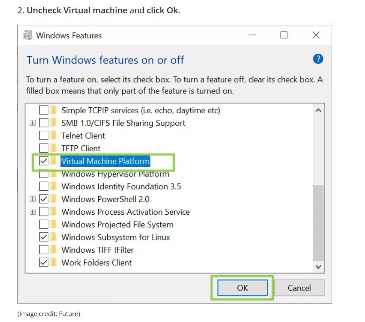Expand the SMB 1.0/CIFS File Sharing Support node
Screen dimensions: 365x322
pyautogui.click(x=32, y=123)
